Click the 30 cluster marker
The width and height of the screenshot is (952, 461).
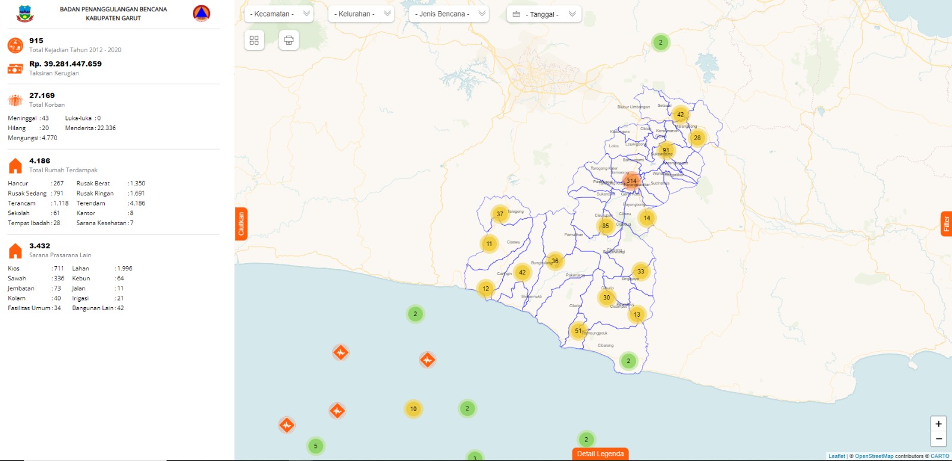pos(606,298)
